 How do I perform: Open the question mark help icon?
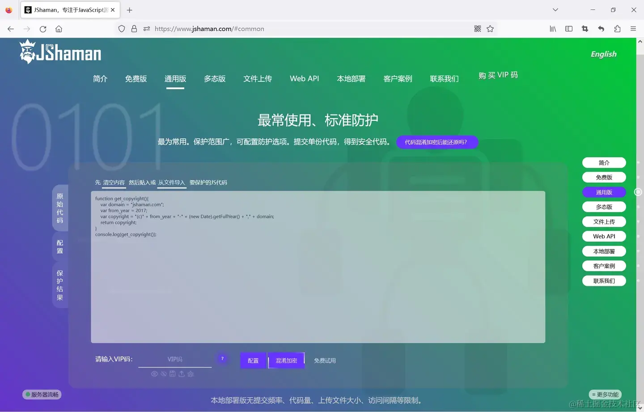point(222,358)
